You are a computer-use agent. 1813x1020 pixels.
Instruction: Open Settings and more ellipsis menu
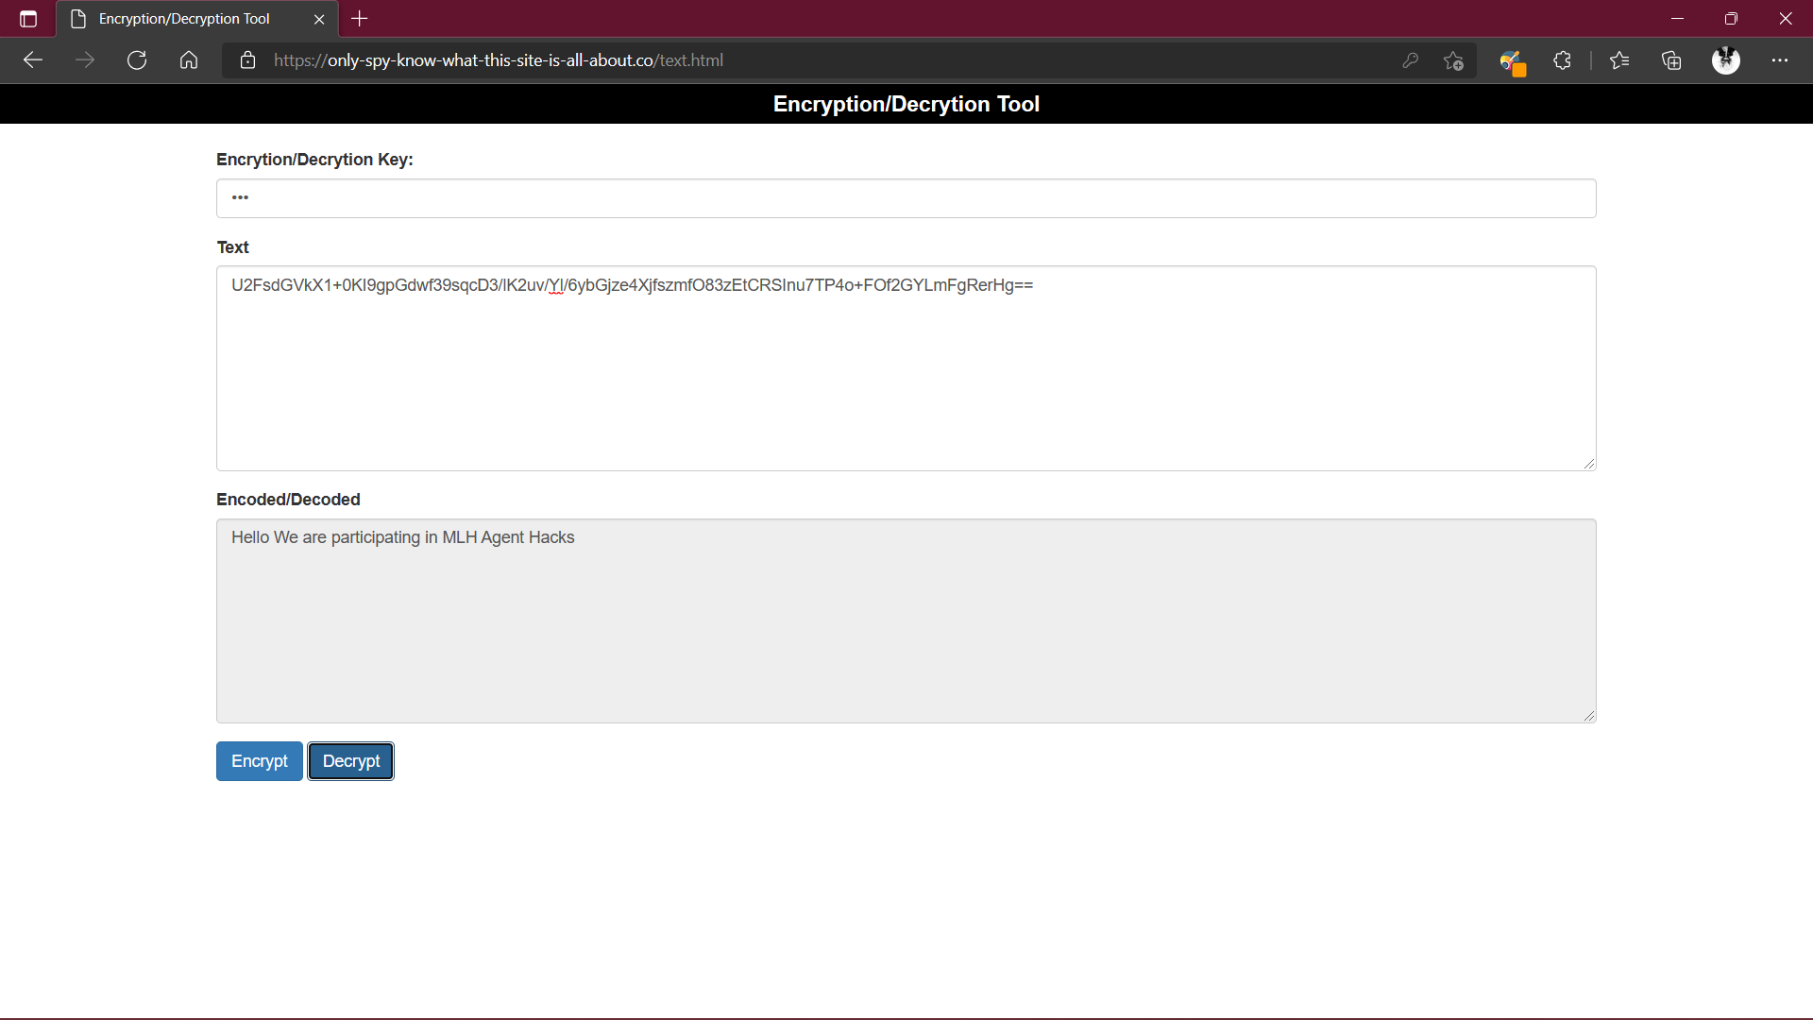pos(1780,60)
